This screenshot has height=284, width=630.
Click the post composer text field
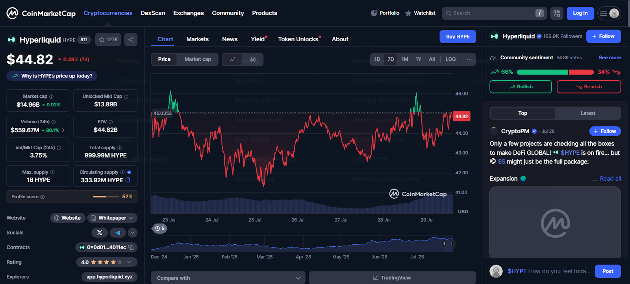(549, 271)
